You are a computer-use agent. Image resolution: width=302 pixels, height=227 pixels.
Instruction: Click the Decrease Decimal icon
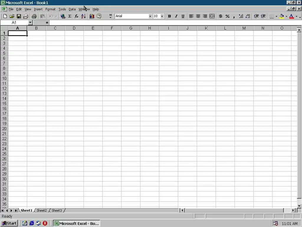(248, 16)
